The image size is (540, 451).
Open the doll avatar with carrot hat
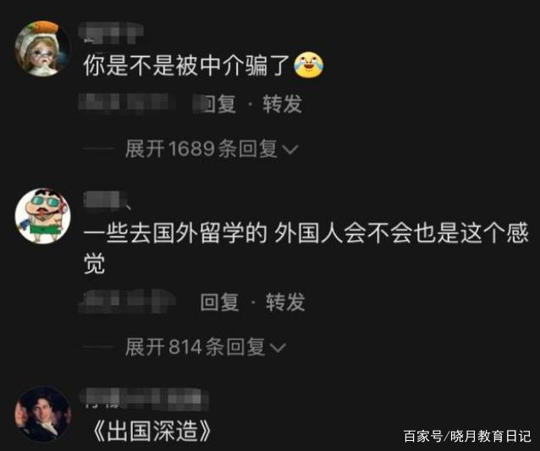click(42, 48)
